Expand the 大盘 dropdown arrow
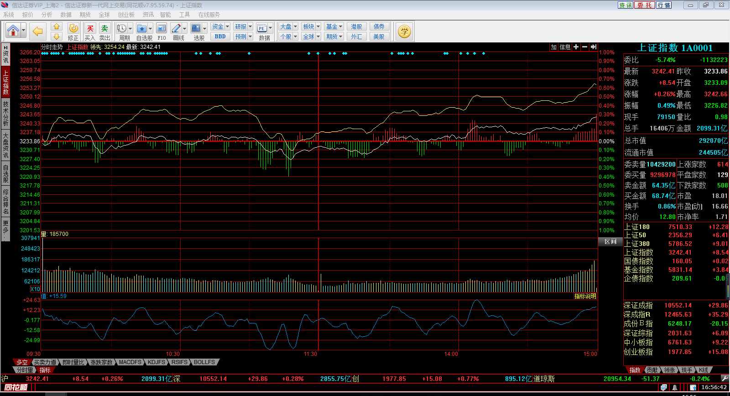730x396 pixels. 295,26
